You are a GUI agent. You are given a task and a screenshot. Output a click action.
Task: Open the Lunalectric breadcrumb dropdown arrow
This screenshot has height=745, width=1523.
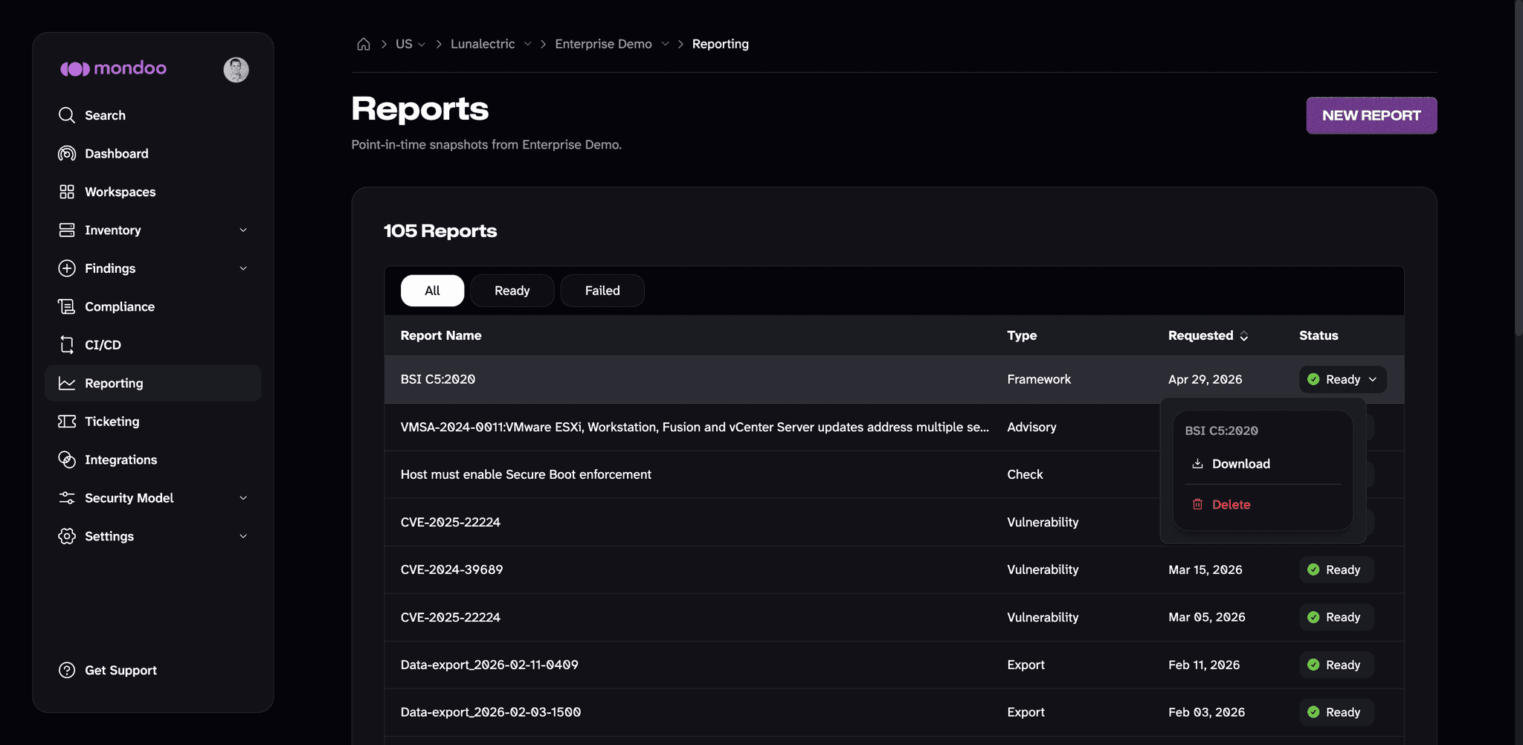[x=527, y=44]
